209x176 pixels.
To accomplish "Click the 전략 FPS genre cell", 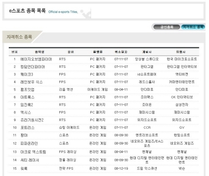I will pyautogui.click(x=66, y=168).
